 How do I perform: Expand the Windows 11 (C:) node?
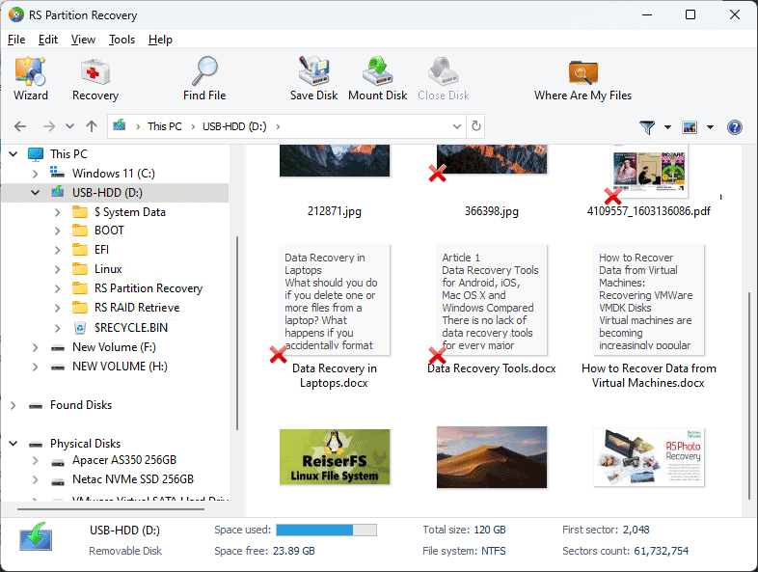tap(36, 173)
